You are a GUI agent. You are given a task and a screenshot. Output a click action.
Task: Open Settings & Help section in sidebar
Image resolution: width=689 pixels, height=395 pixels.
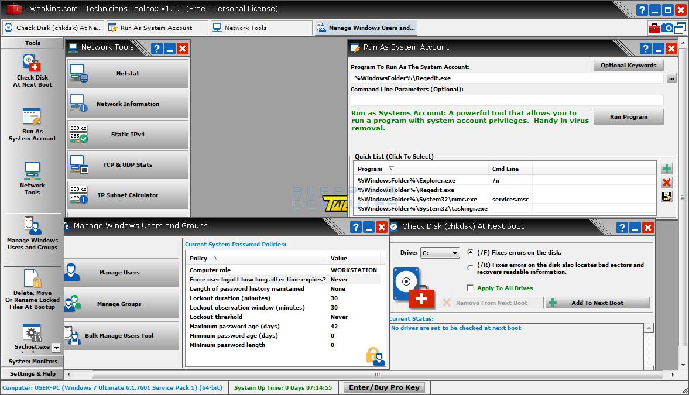coord(33,373)
